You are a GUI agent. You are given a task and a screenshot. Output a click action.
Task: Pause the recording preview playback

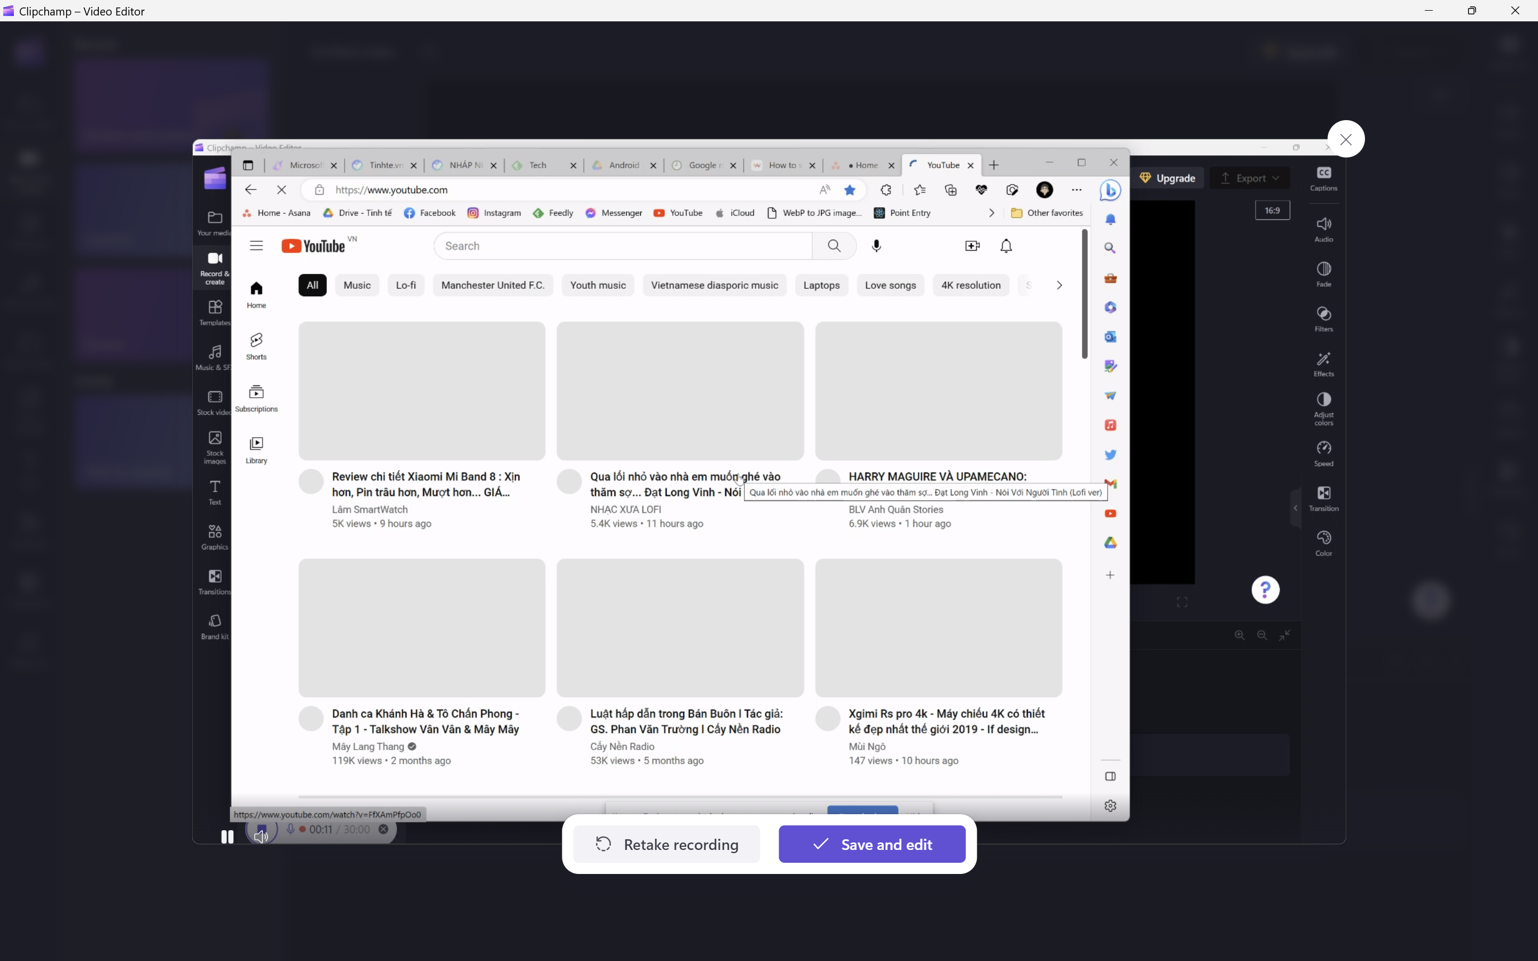227,837
